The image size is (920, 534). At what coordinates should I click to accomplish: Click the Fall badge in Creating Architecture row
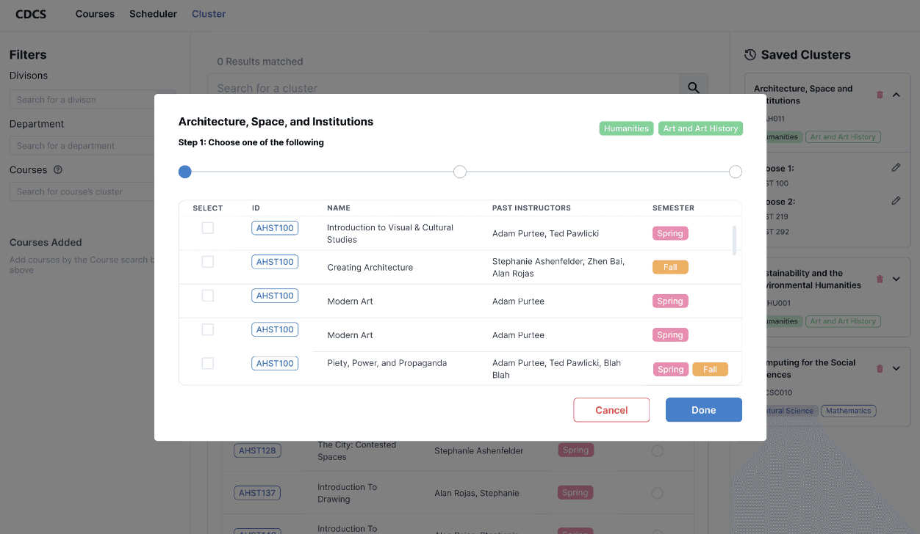[670, 267]
